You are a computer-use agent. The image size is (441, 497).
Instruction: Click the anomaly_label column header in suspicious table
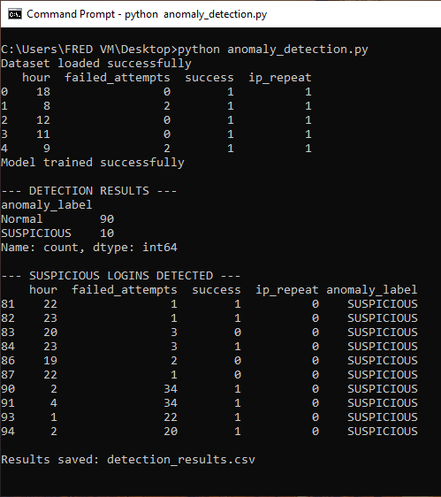coord(371,290)
